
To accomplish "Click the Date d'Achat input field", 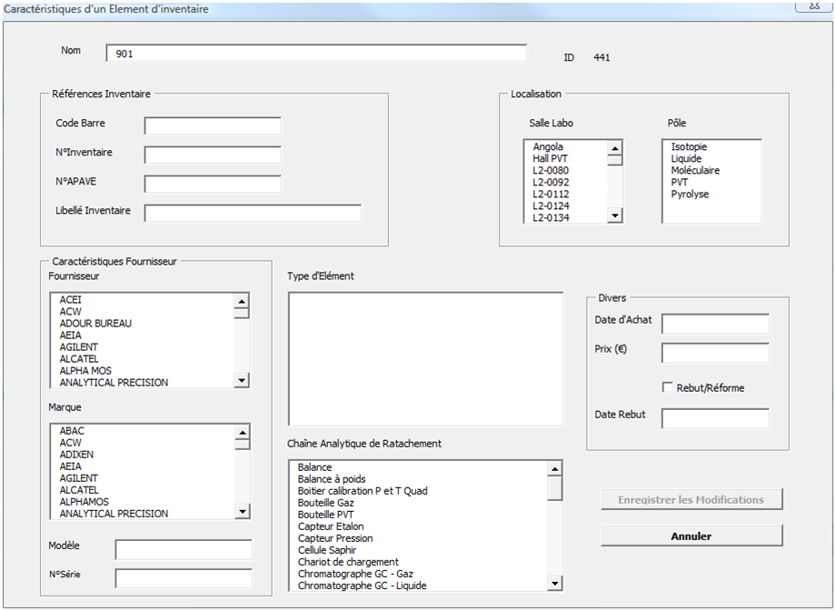I will [715, 324].
